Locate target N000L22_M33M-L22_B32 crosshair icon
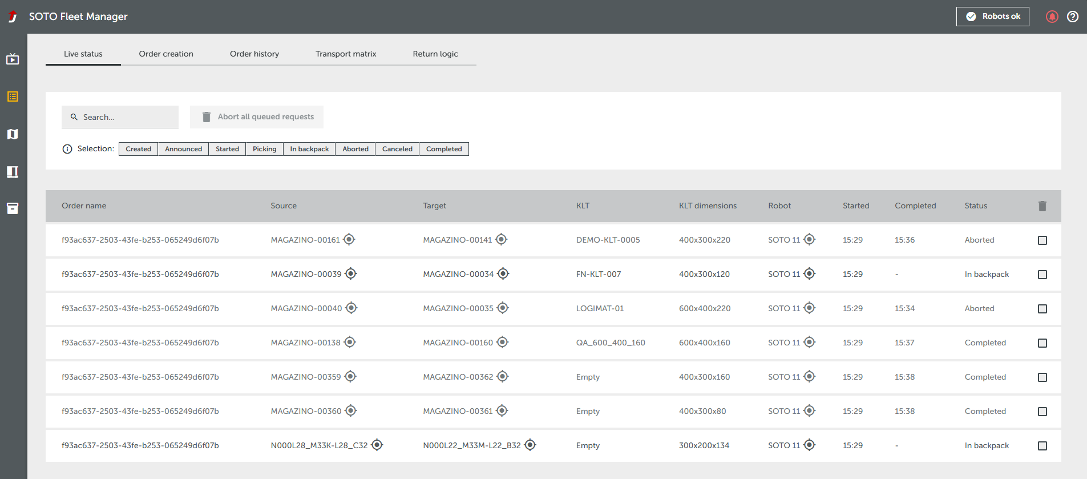Image resolution: width=1087 pixels, height=479 pixels. tap(530, 445)
